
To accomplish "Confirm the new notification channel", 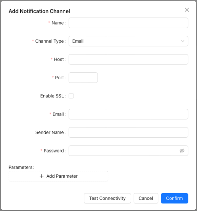I will tap(174, 198).
